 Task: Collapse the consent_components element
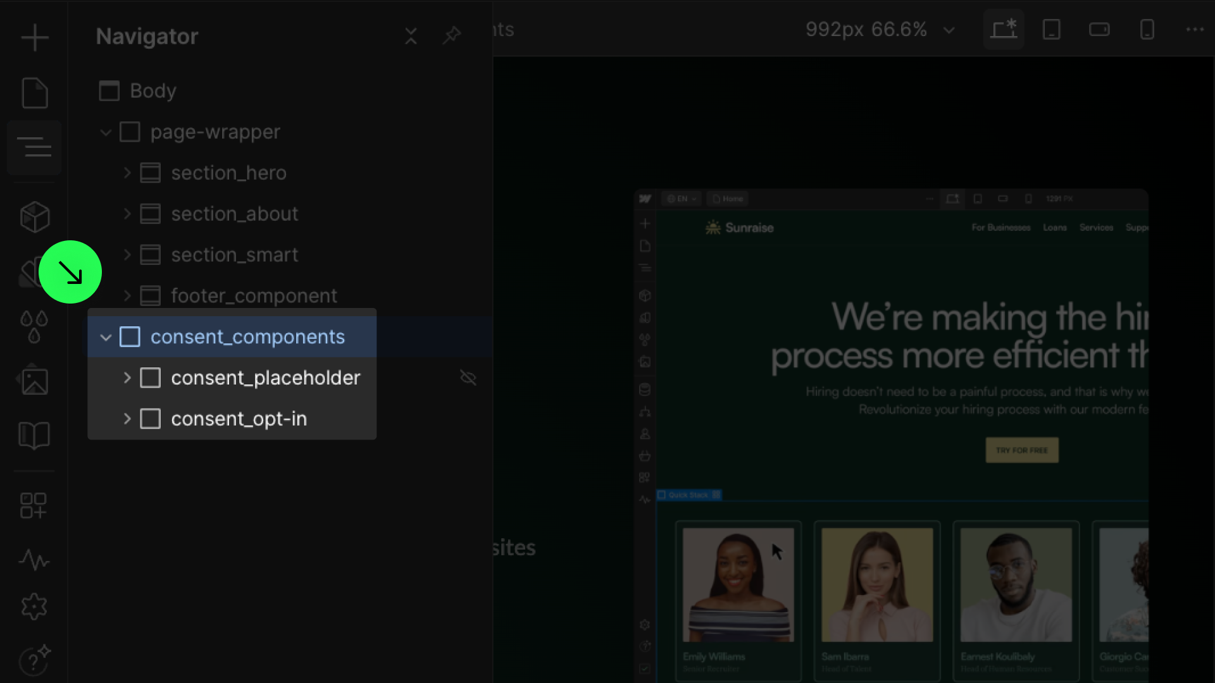(106, 337)
